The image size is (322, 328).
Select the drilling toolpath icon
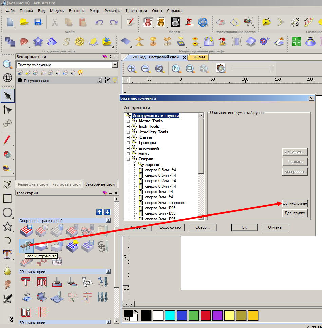tap(103, 282)
